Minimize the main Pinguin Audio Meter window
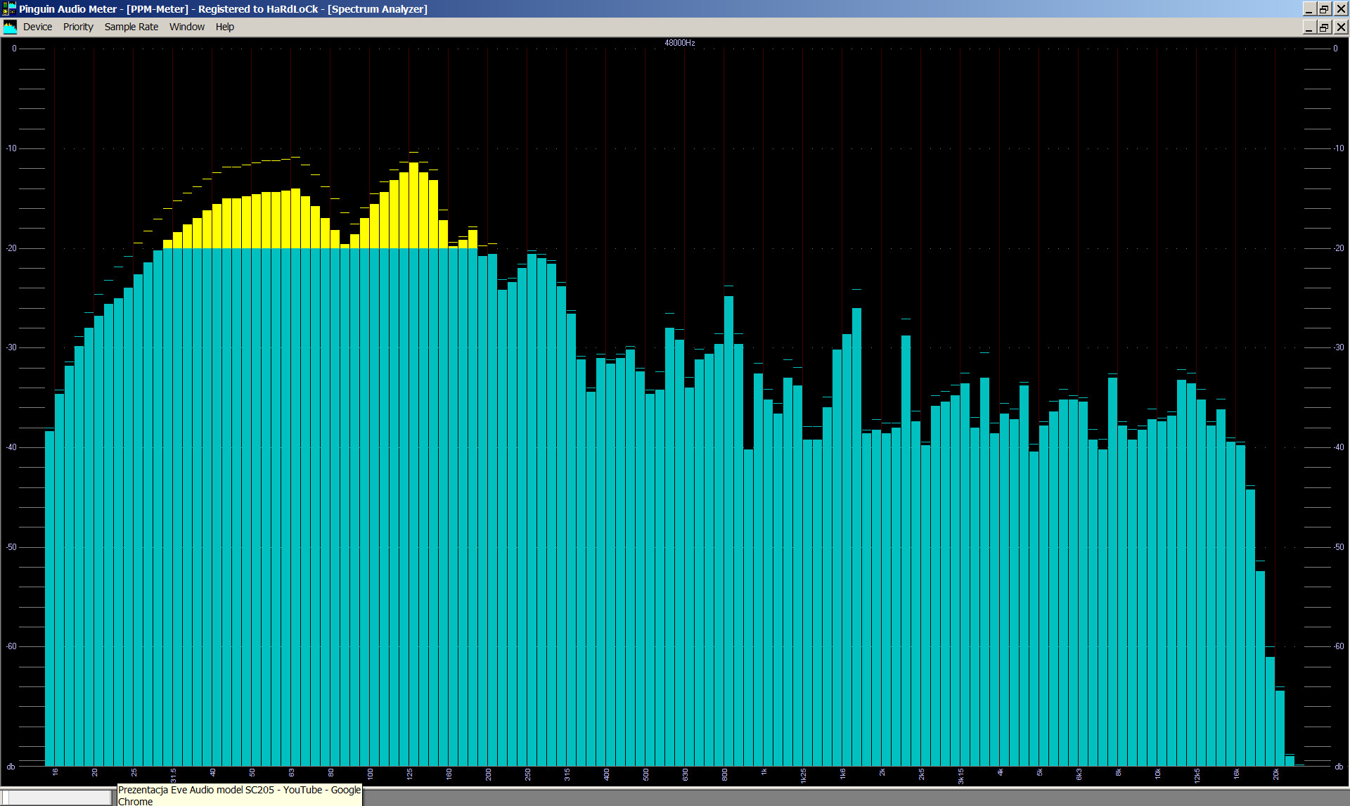 click(x=1309, y=8)
